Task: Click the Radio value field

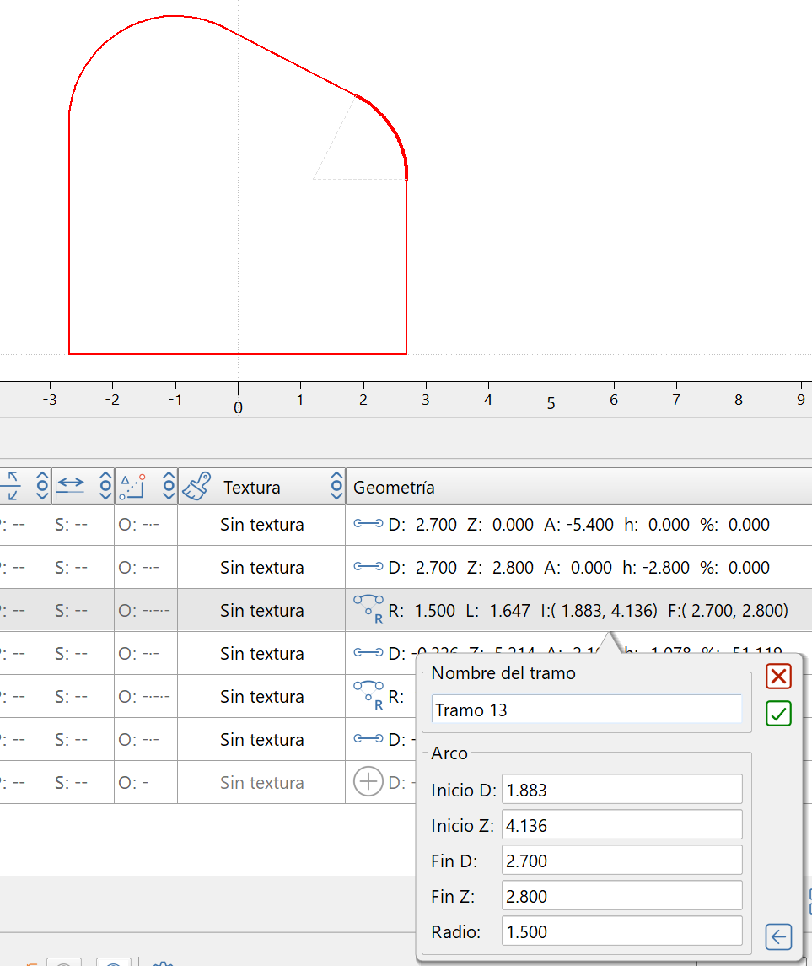Action: (621, 932)
